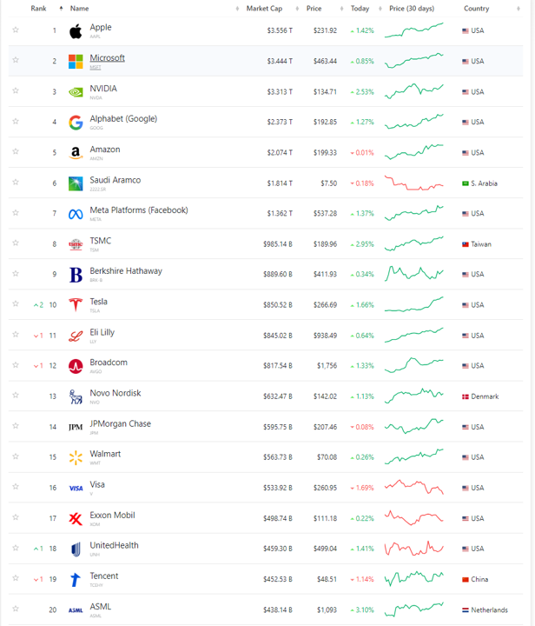Click the Novo Nordisk bull logo
This screenshot has height=626, width=535.
pos(76,396)
